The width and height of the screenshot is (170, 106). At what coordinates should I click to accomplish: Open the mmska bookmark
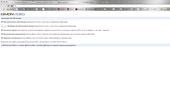tap(10, 9)
